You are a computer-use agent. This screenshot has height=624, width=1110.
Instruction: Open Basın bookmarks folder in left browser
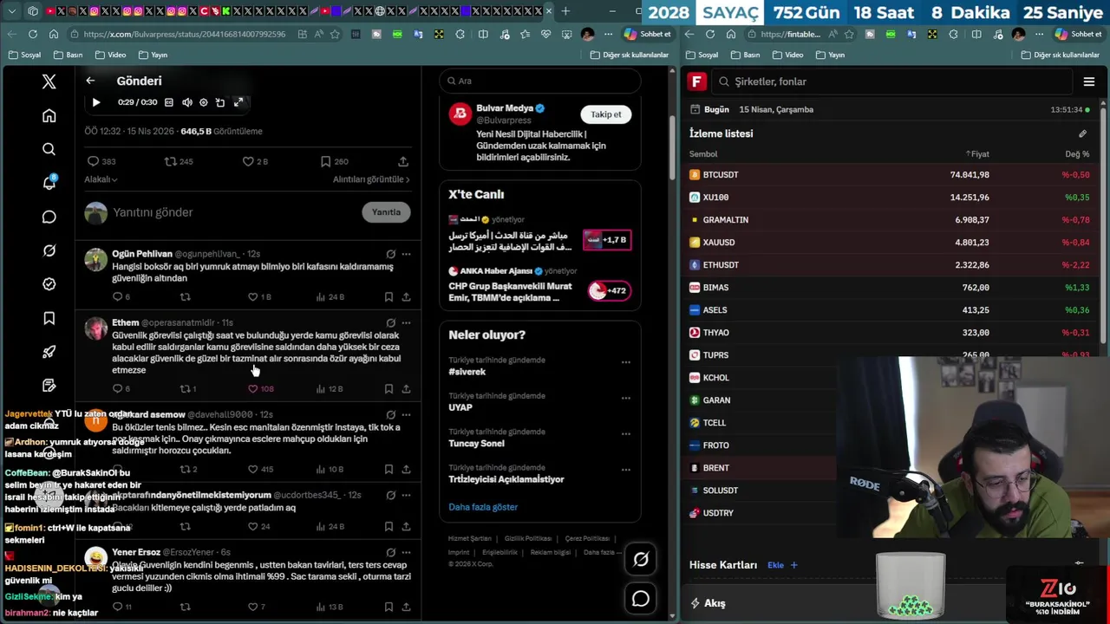tap(69, 55)
